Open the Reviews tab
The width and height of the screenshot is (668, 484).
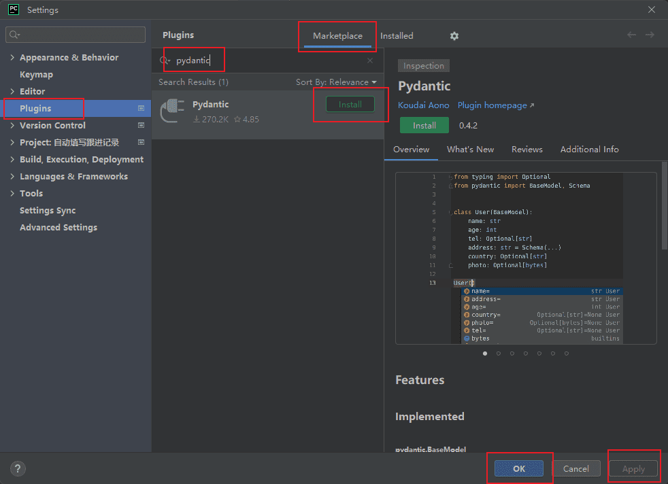527,150
